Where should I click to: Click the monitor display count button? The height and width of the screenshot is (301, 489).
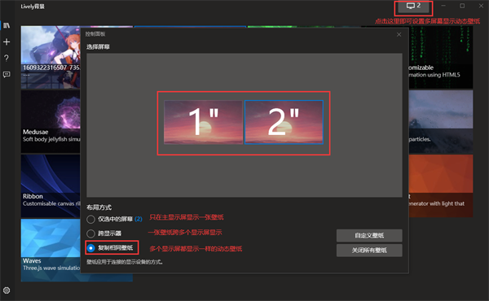point(413,6)
